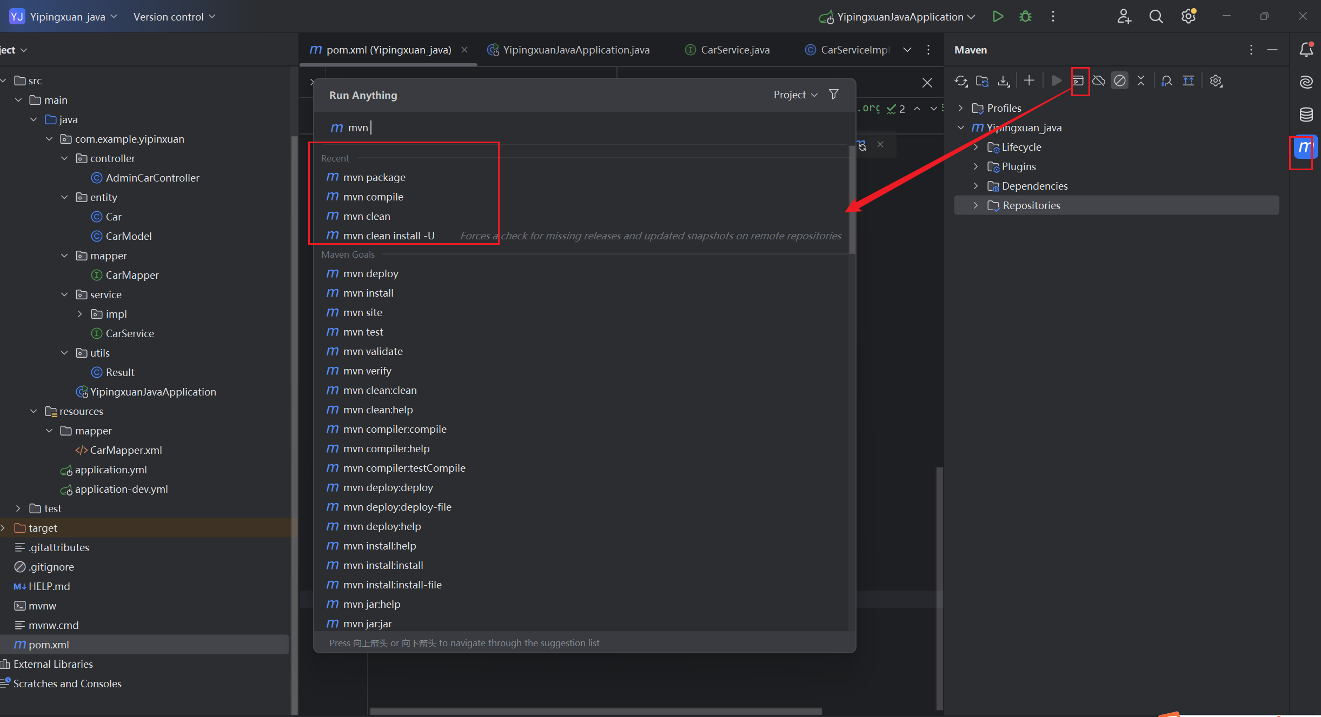The width and height of the screenshot is (1321, 717).
Task: Switch to CarService.java tab
Action: click(734, 50)
